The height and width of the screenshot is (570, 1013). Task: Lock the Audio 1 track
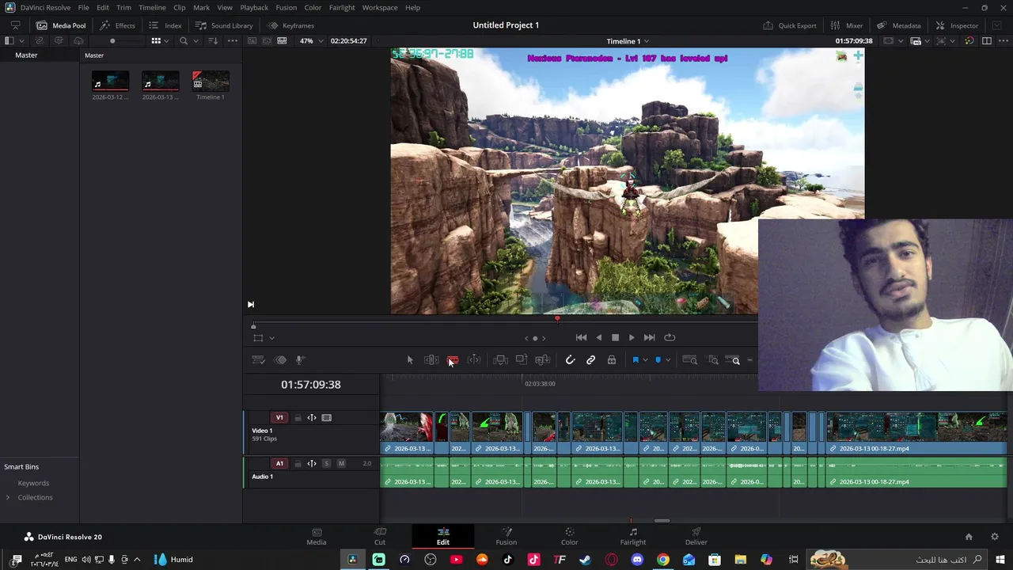(298, 464)
